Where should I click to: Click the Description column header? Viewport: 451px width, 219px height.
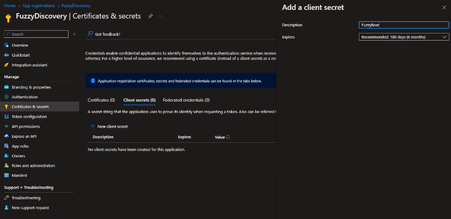(103, 137)
